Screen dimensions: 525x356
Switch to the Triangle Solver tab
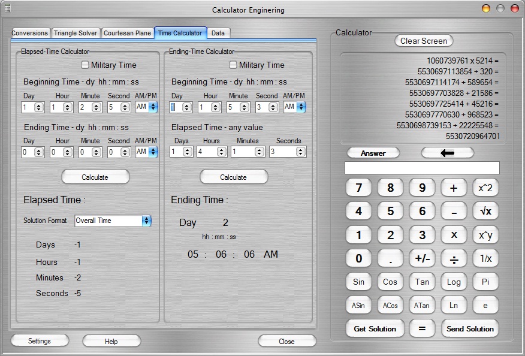76,33
